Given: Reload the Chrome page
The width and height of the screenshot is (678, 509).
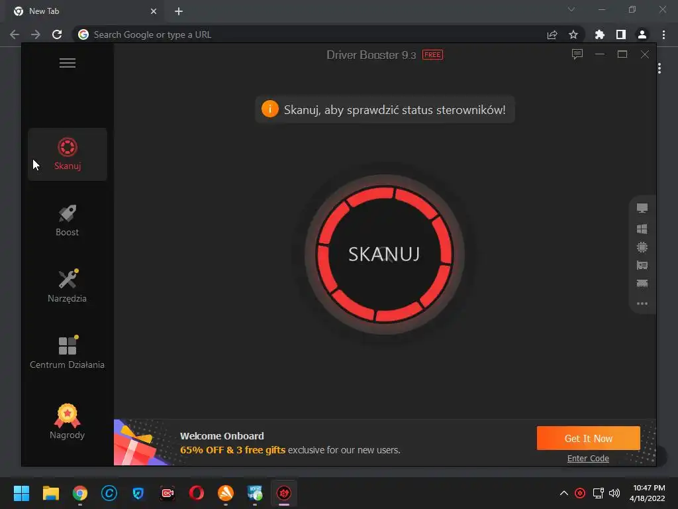Looking at the screenshot, I should (x=57, y=34).
